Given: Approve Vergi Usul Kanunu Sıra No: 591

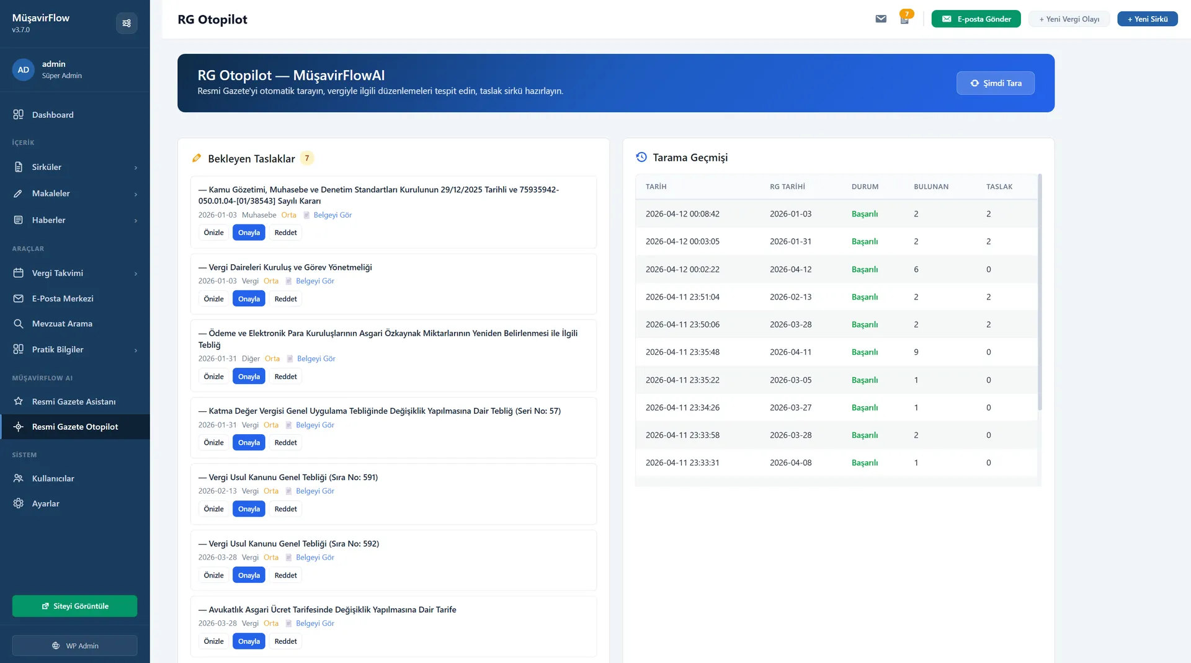Looking at the screenshot, I should pos(249,509).
